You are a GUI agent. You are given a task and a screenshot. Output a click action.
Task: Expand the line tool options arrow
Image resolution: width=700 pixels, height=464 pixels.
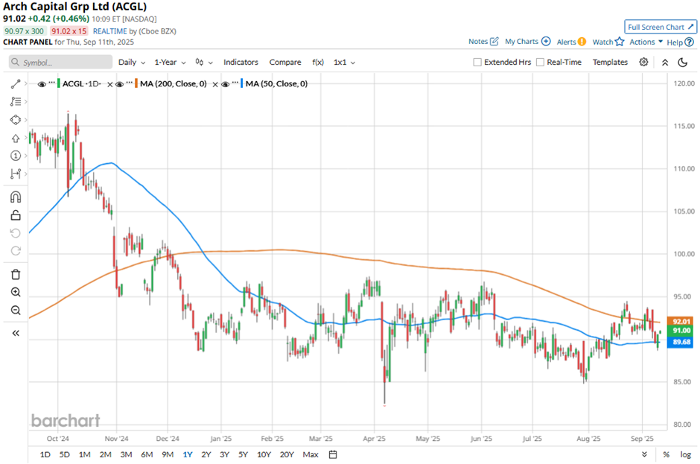(26, 84)
